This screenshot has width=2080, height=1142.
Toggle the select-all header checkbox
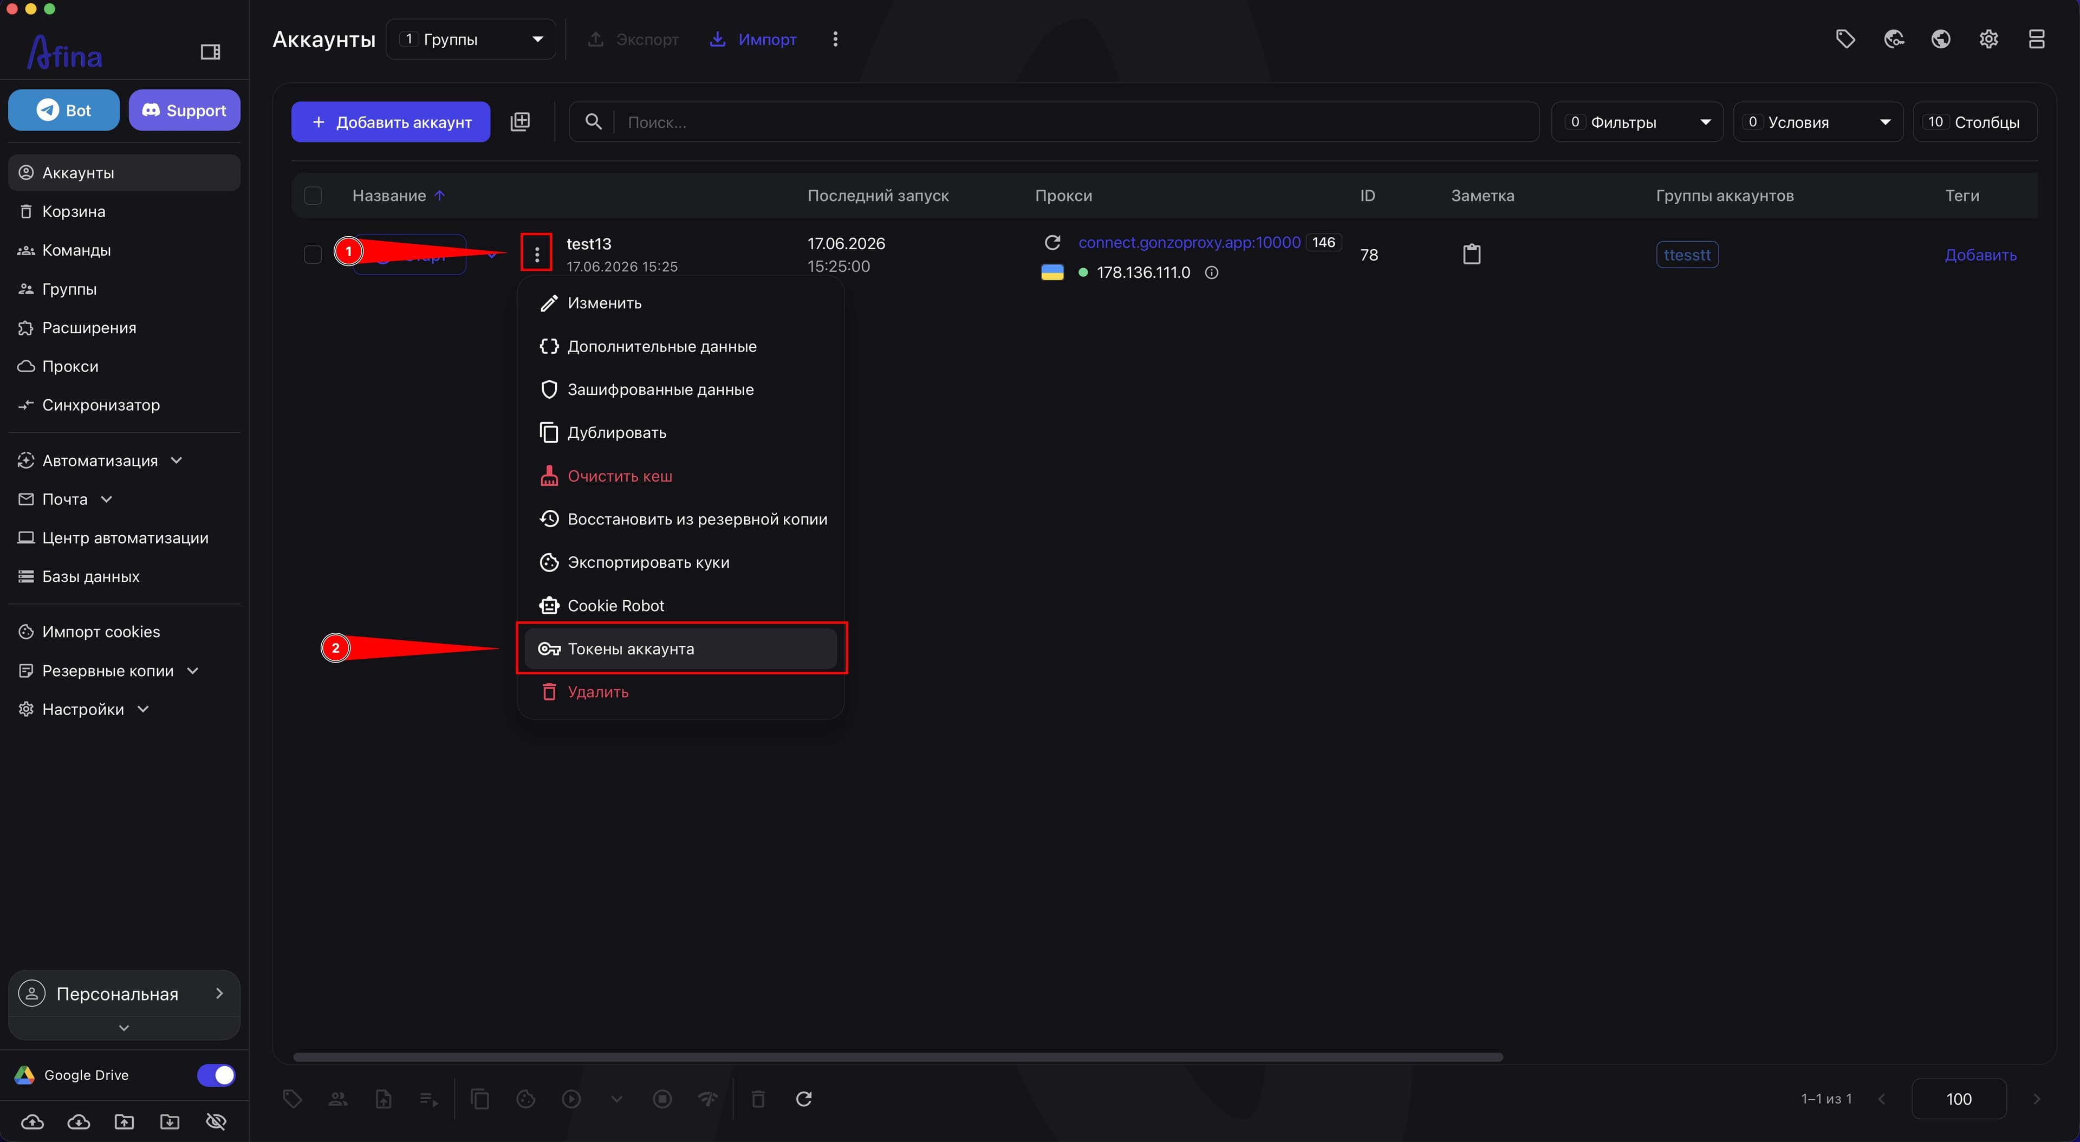click(313, 196)
